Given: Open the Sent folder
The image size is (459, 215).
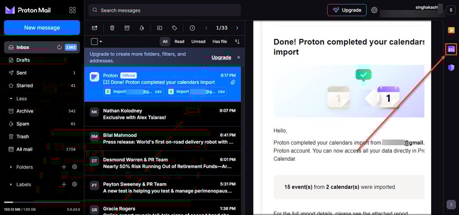Looking at the screenshot, I should [42, 73].
